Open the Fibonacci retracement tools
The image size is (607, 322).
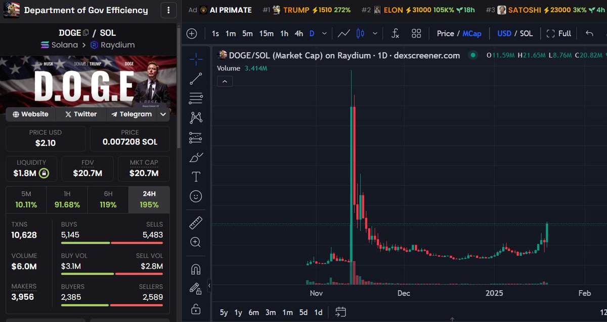point(196,98)
